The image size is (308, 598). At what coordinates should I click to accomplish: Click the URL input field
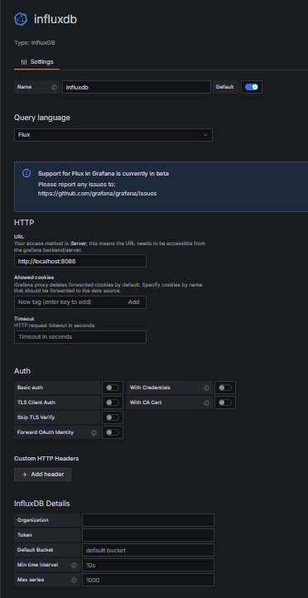point(80,261)
